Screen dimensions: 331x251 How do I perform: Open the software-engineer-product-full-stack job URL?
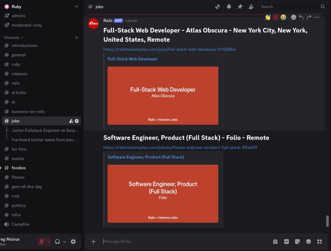point(180,147)
